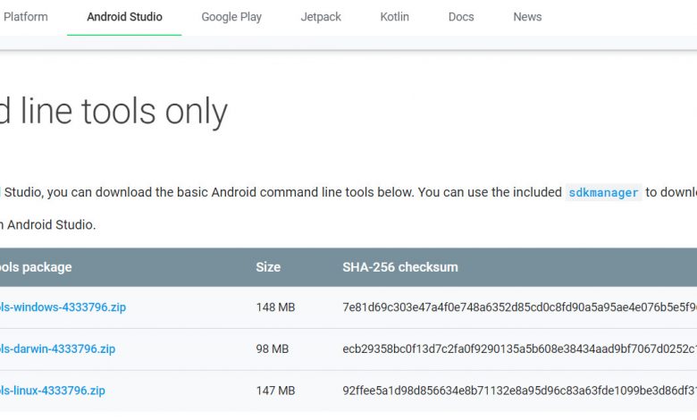Click the Linux checksum starting with 92ffee5a
Image resolution: width=697 pixels, height=420 pixels.
[x=518, y=391]
